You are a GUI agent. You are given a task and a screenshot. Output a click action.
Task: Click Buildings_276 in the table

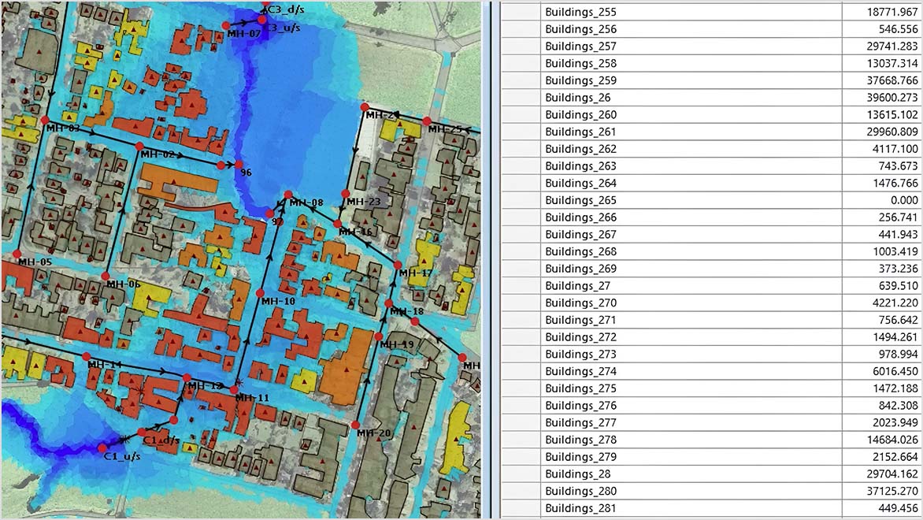tap(580, 404)
